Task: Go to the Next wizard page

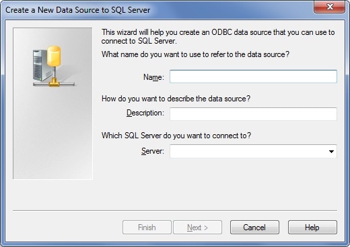Action: [197, 228]
